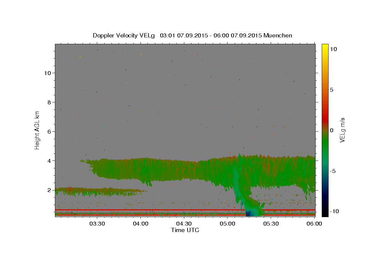Click the 03:30 time tick label
This screenshot has width=390, height=260.
pos(97,224)
